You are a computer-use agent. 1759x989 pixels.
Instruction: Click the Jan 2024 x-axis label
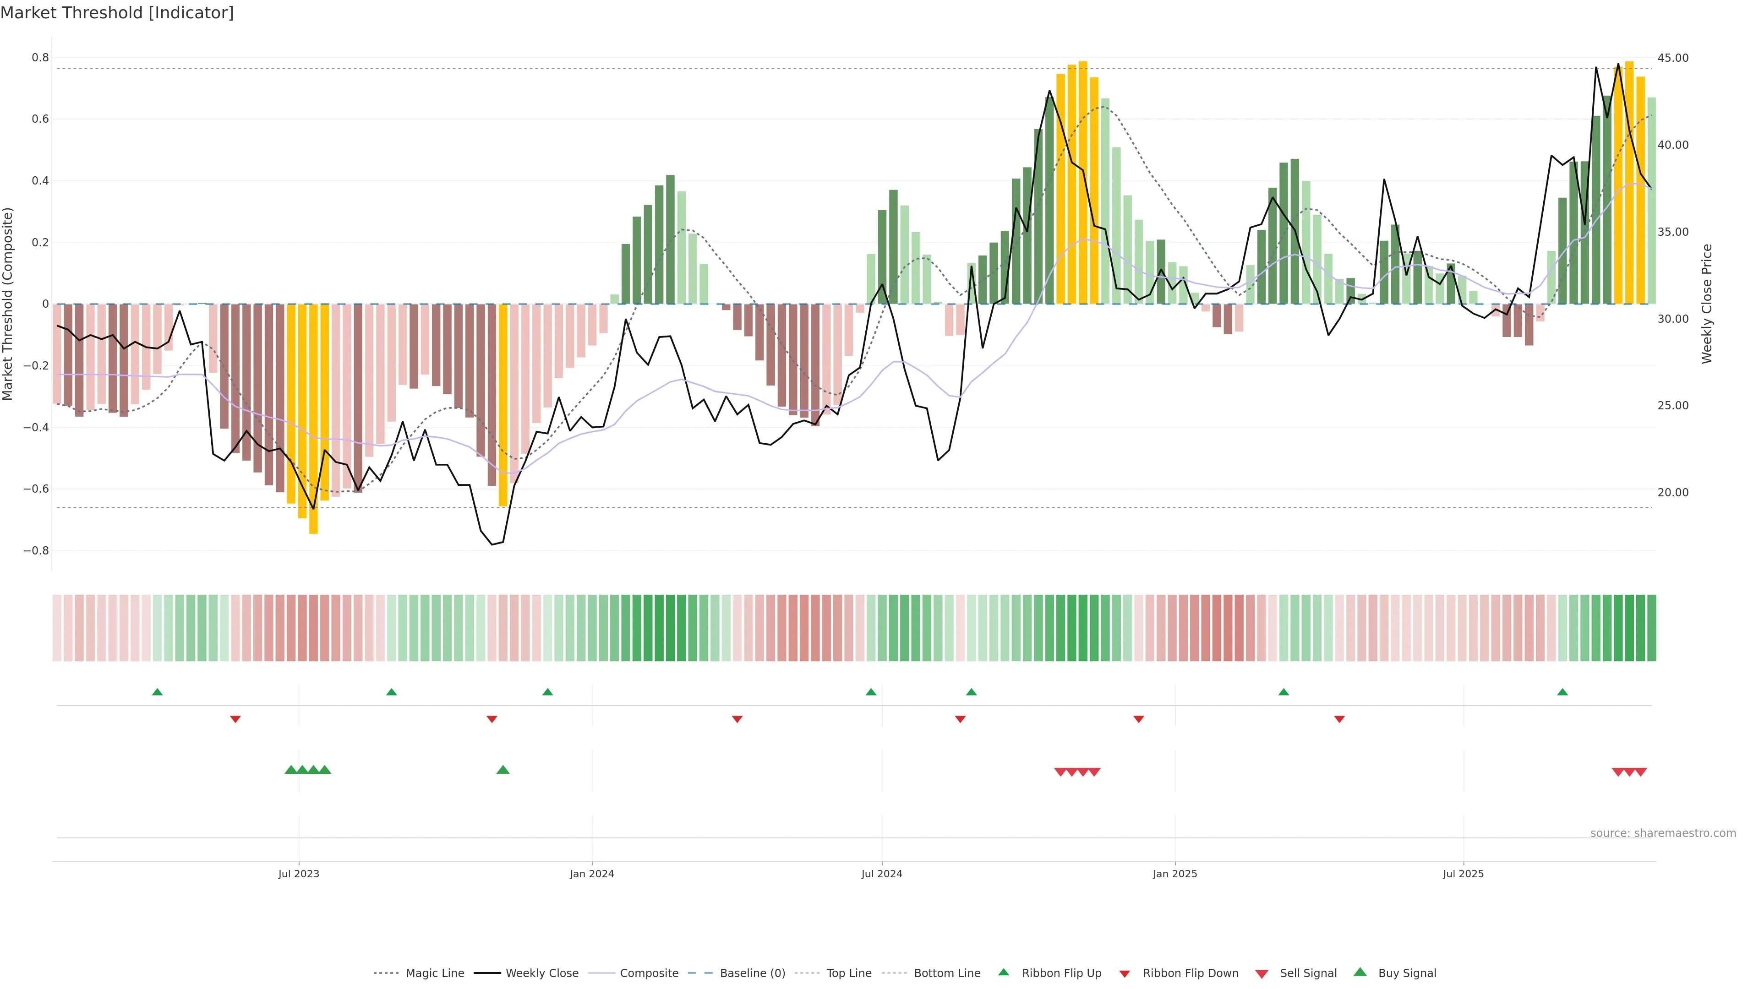click(x=592, y=874)
